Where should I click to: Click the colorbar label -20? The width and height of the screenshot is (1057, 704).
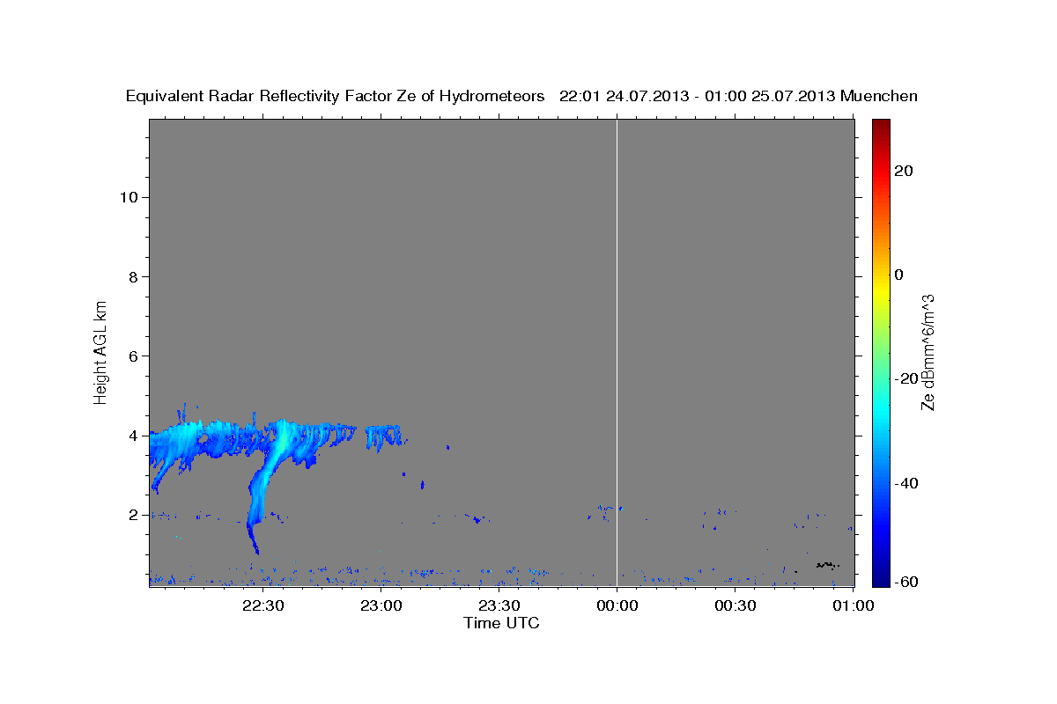(x=906, y=378)
